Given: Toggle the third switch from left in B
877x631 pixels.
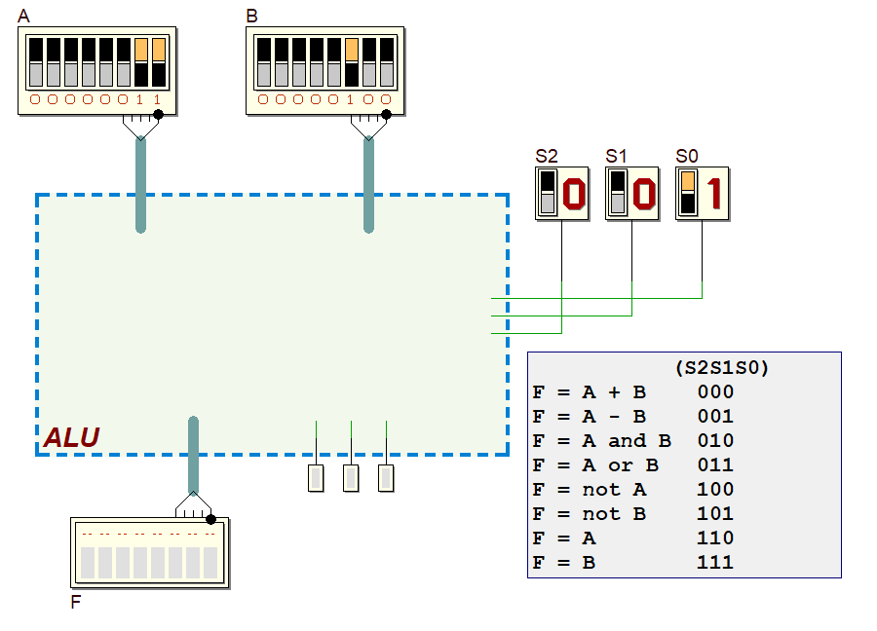Looking at the screenshot, I should (x=299, y=62).
